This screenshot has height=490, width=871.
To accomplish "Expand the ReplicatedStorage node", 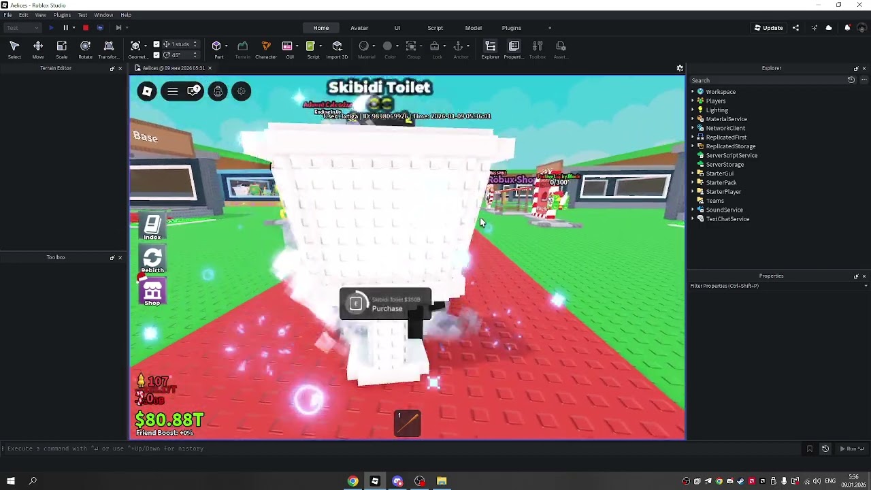I will point(693,146).
